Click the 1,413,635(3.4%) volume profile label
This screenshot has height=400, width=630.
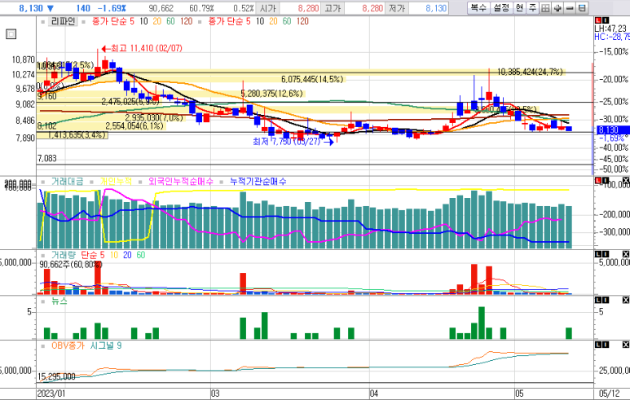[x=77, y=135]
